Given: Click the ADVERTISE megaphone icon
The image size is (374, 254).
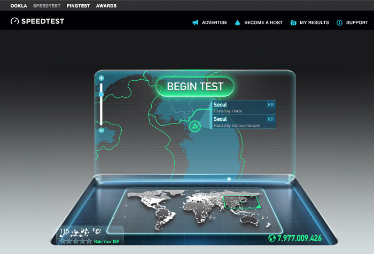Looking at the screenshot, I should [x=196, y=22].
